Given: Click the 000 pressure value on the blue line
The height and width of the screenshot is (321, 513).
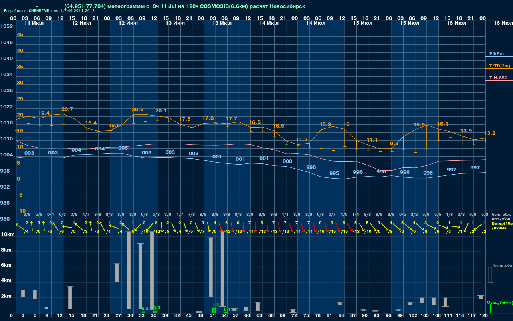Looking at the screenshot, I should [287, 161].
